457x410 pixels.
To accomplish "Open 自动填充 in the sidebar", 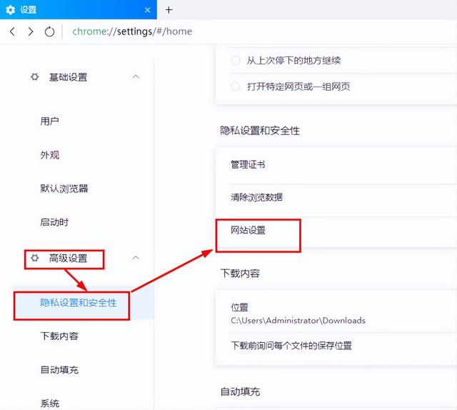I will (59, 370).
